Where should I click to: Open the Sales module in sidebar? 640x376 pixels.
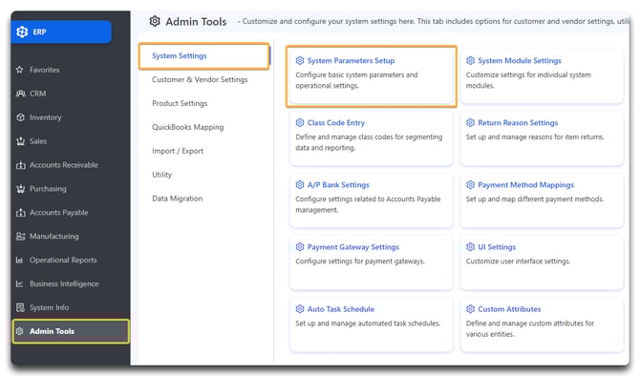(x=38, y=141)
